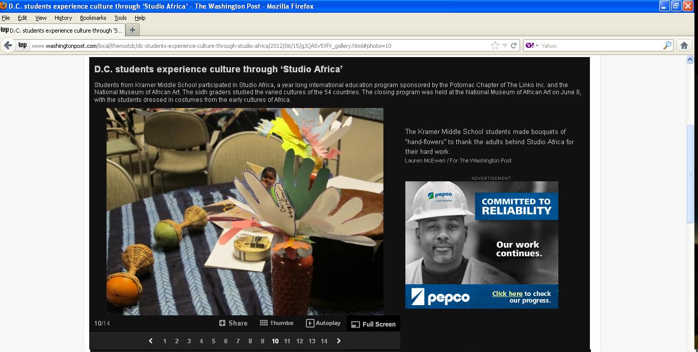
Task: Open the History menu
Action: pos(63,18)
